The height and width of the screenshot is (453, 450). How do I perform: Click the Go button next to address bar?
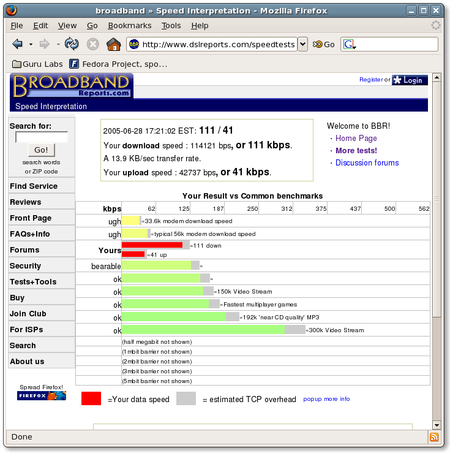324,45
